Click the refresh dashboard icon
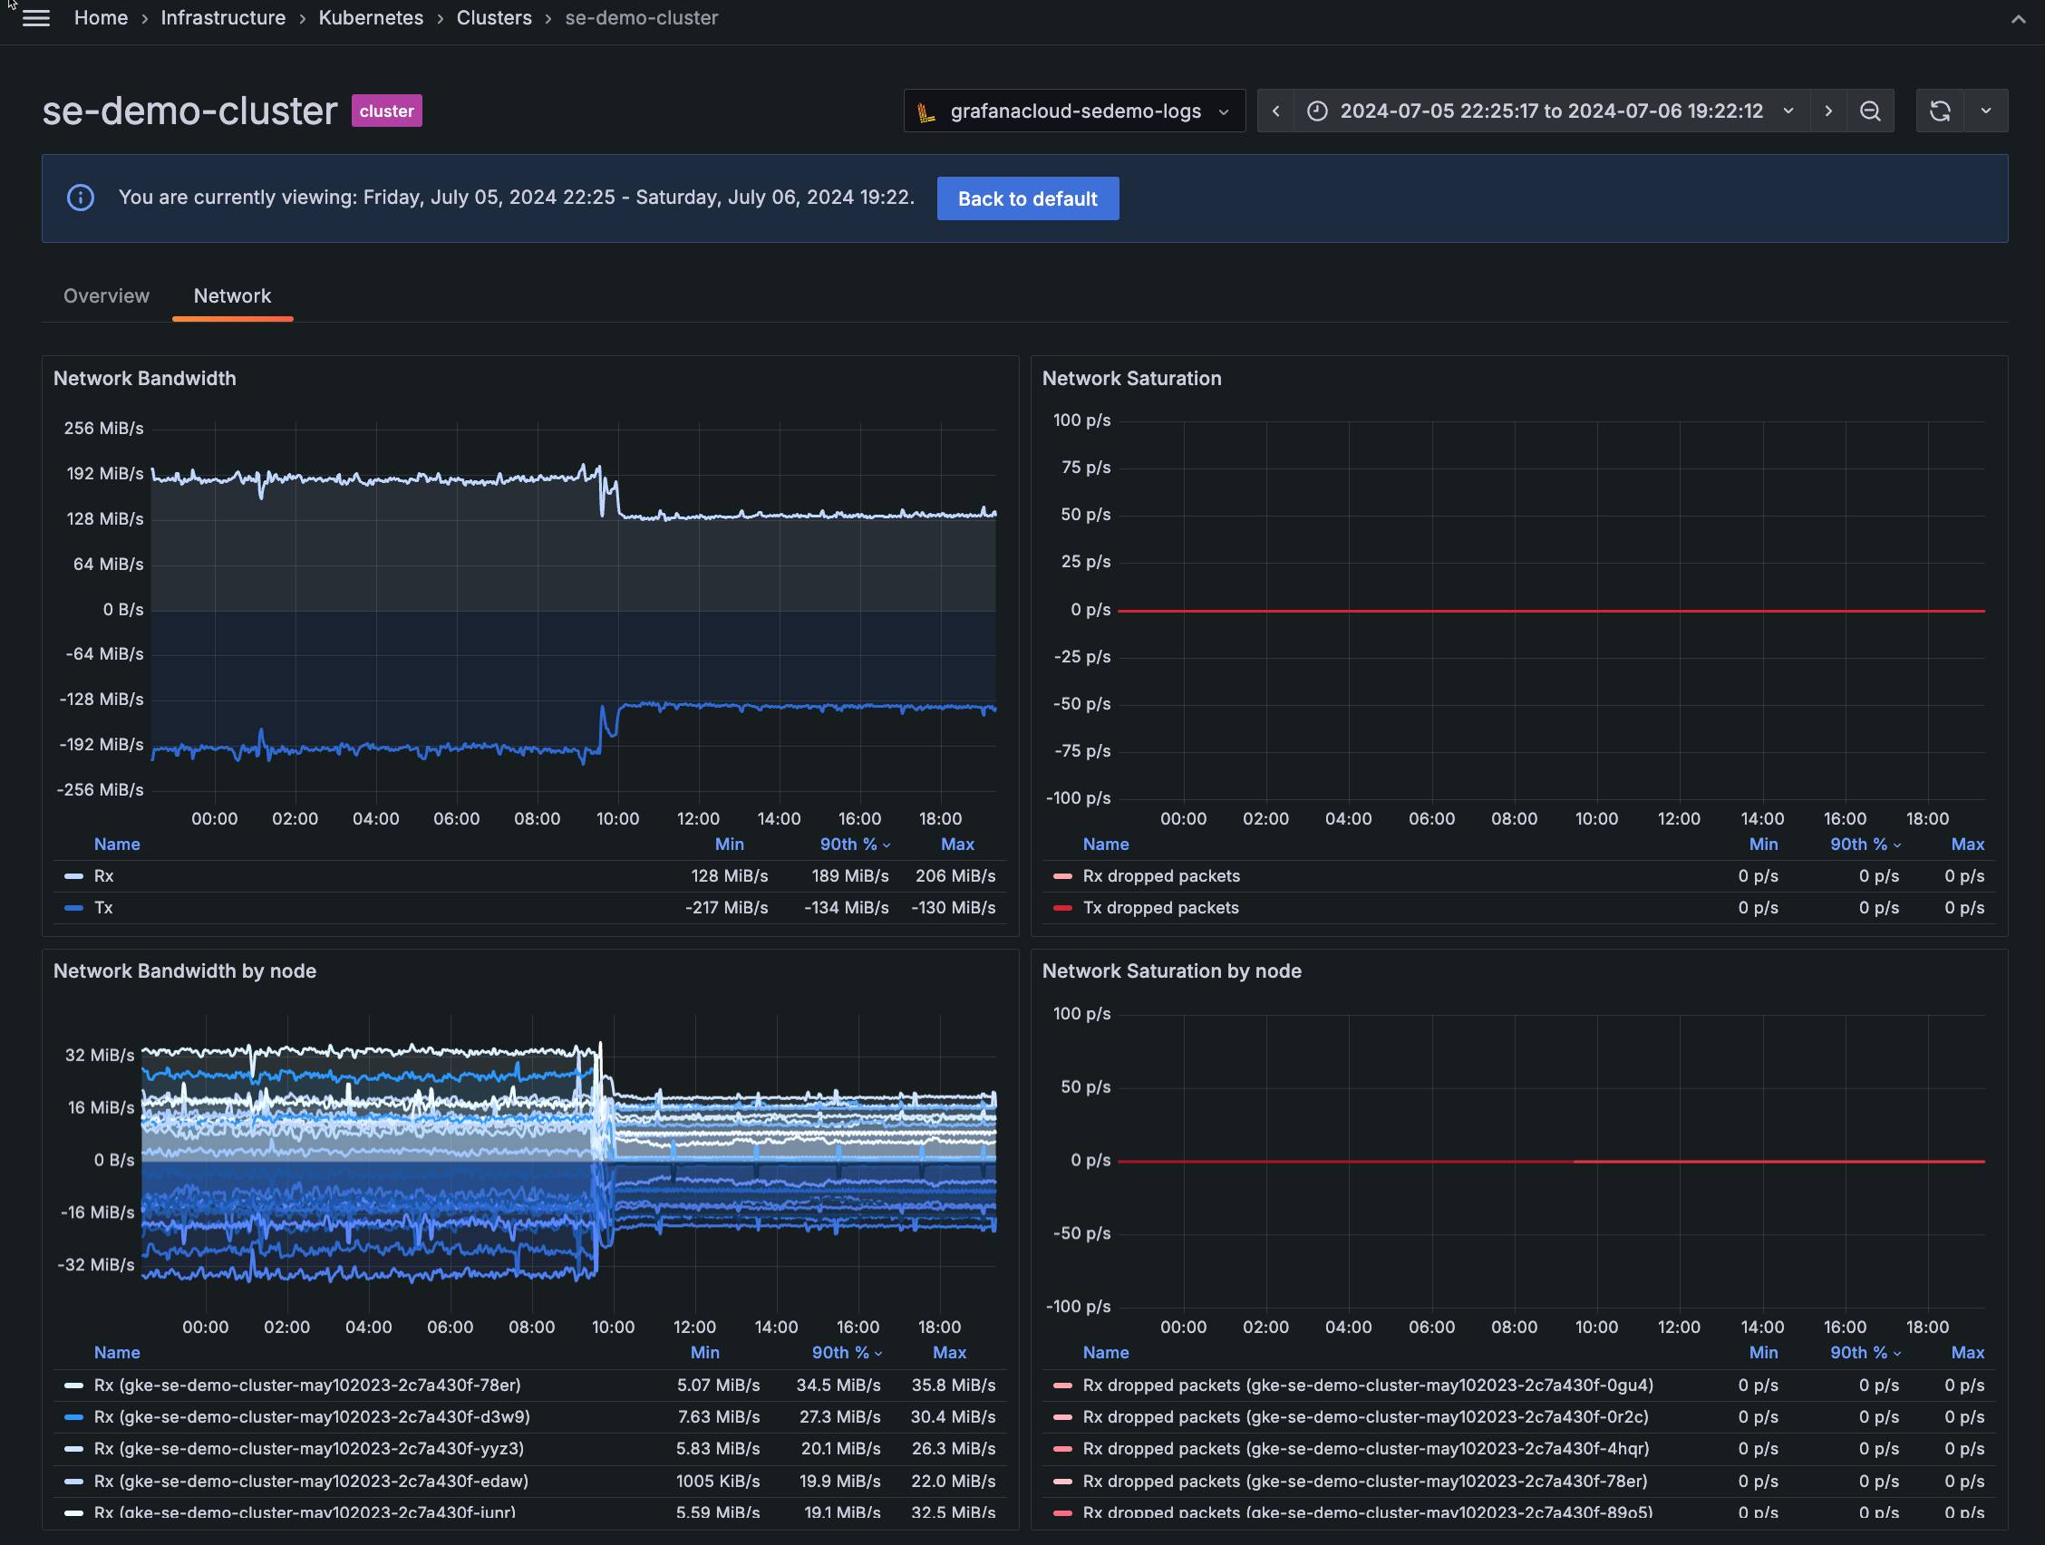Image resolution: width=2045 pixels, height=1545 pixels. click(1940, 111)
